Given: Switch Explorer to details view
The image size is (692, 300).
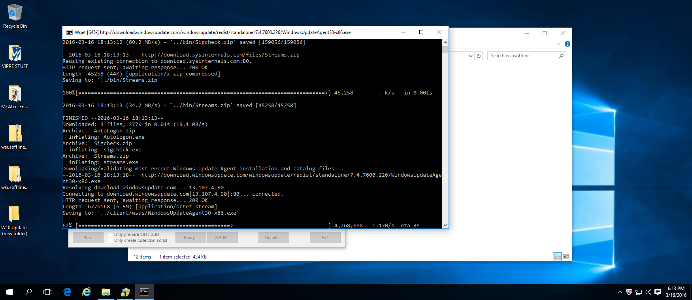Looking at the screenshot, I should coord(558,257).
